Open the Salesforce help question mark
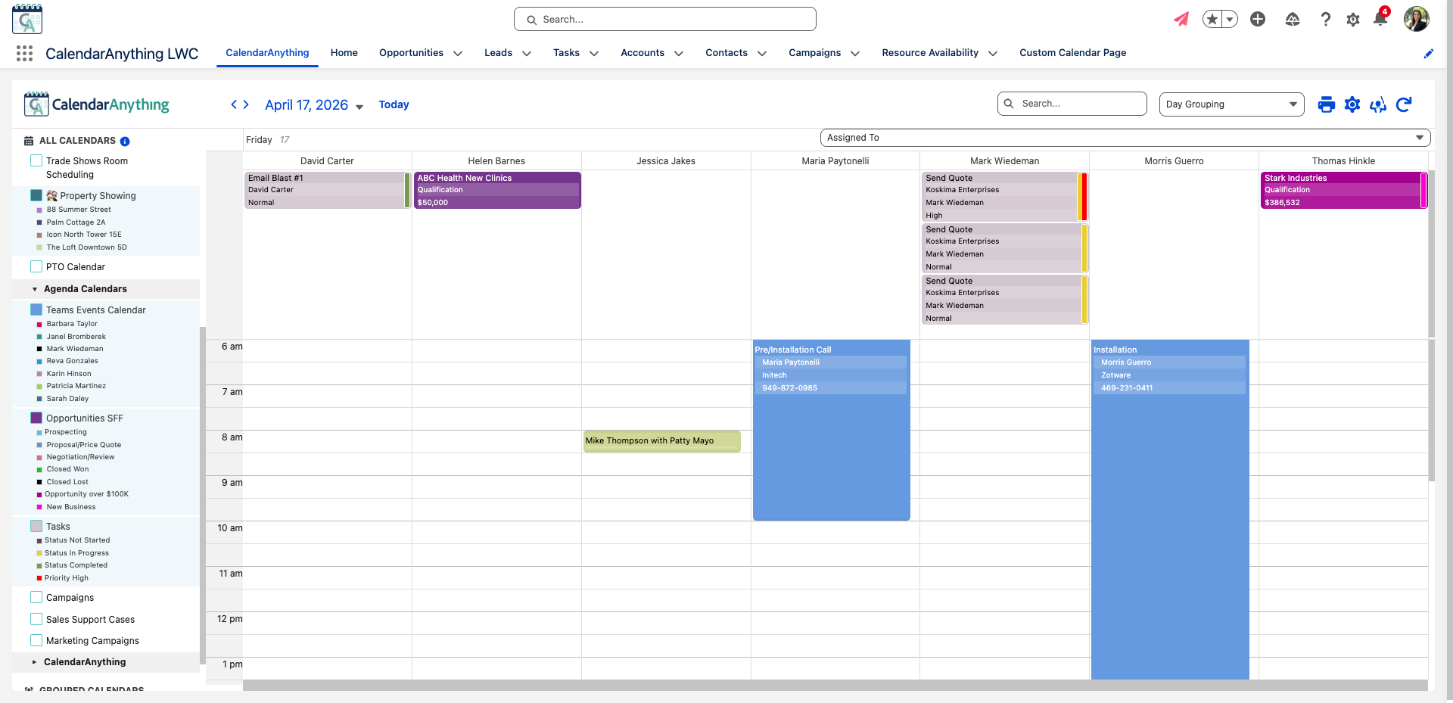Viewport: 1453px width, 703px height. click(1325, 19)
